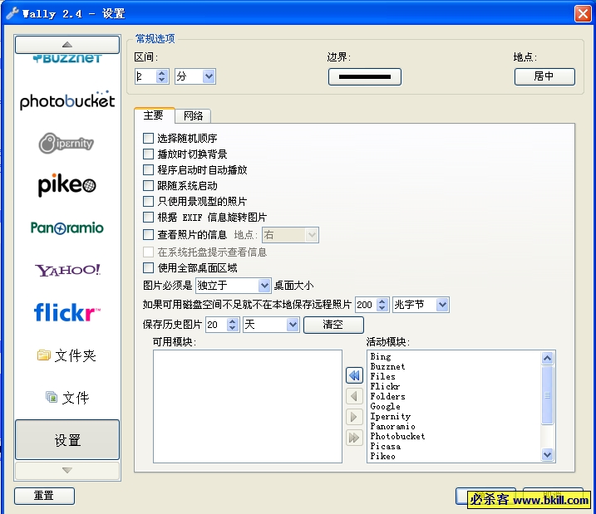
Task: Check the 使用全部桌面区域 option
Action: point(149,268)
